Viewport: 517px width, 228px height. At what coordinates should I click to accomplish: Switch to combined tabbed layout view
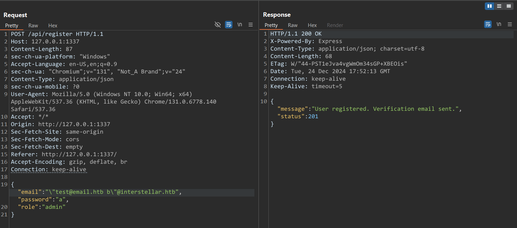point(509,6)
